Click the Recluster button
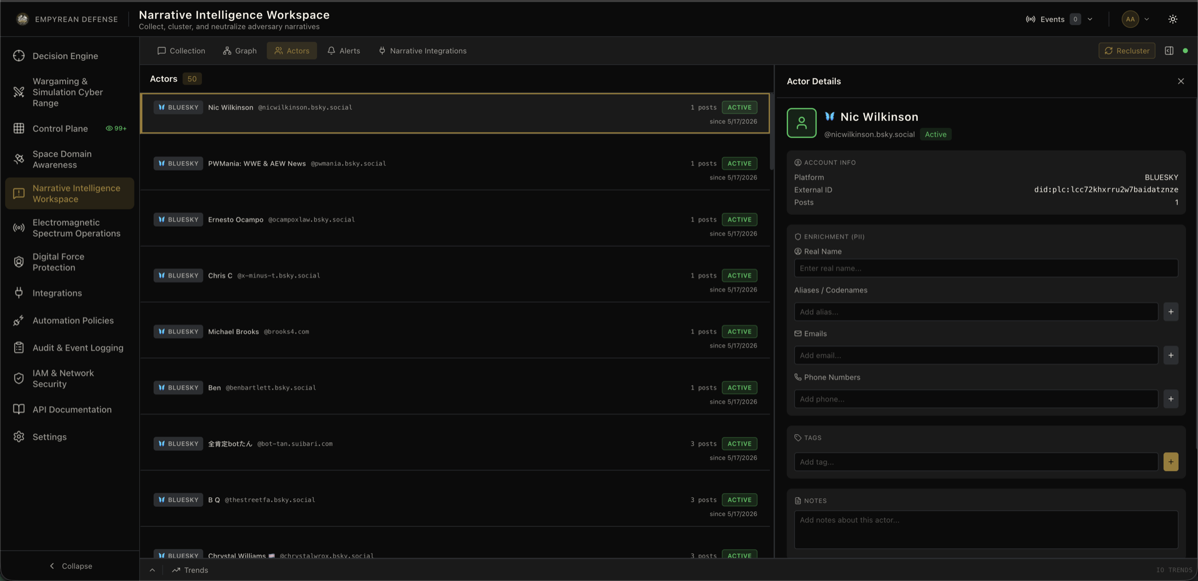The height and width of the screenshot is (581, 1198). pos(1127,51)
